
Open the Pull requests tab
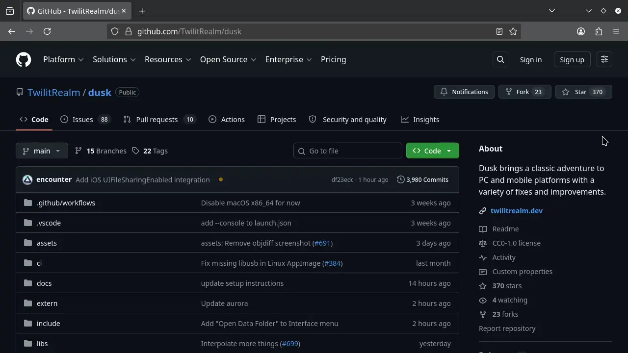[x=159, y=120]
